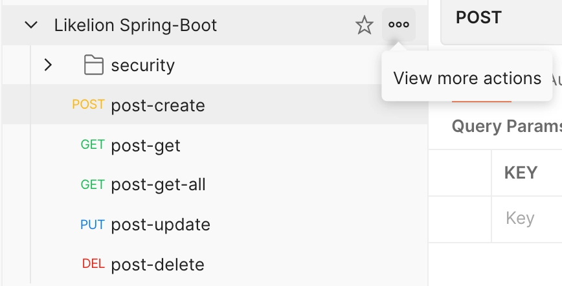Click the GET badge beside post-get-all
562x286 pixels.
tap(93, 184)
